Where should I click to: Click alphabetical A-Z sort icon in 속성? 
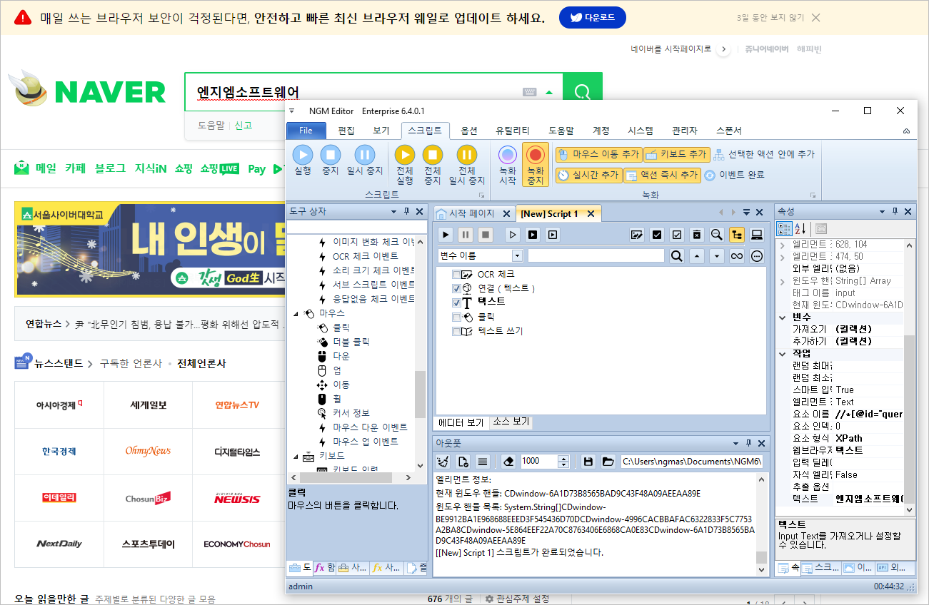tap(801, 228)
